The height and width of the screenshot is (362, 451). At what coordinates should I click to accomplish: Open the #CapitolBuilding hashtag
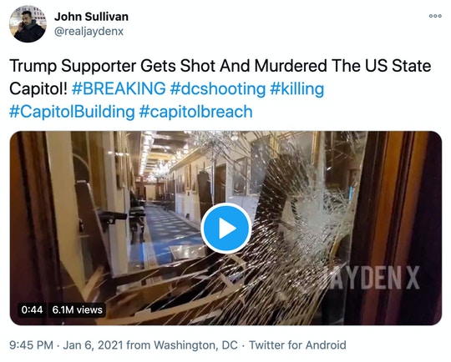click(72, 112)
